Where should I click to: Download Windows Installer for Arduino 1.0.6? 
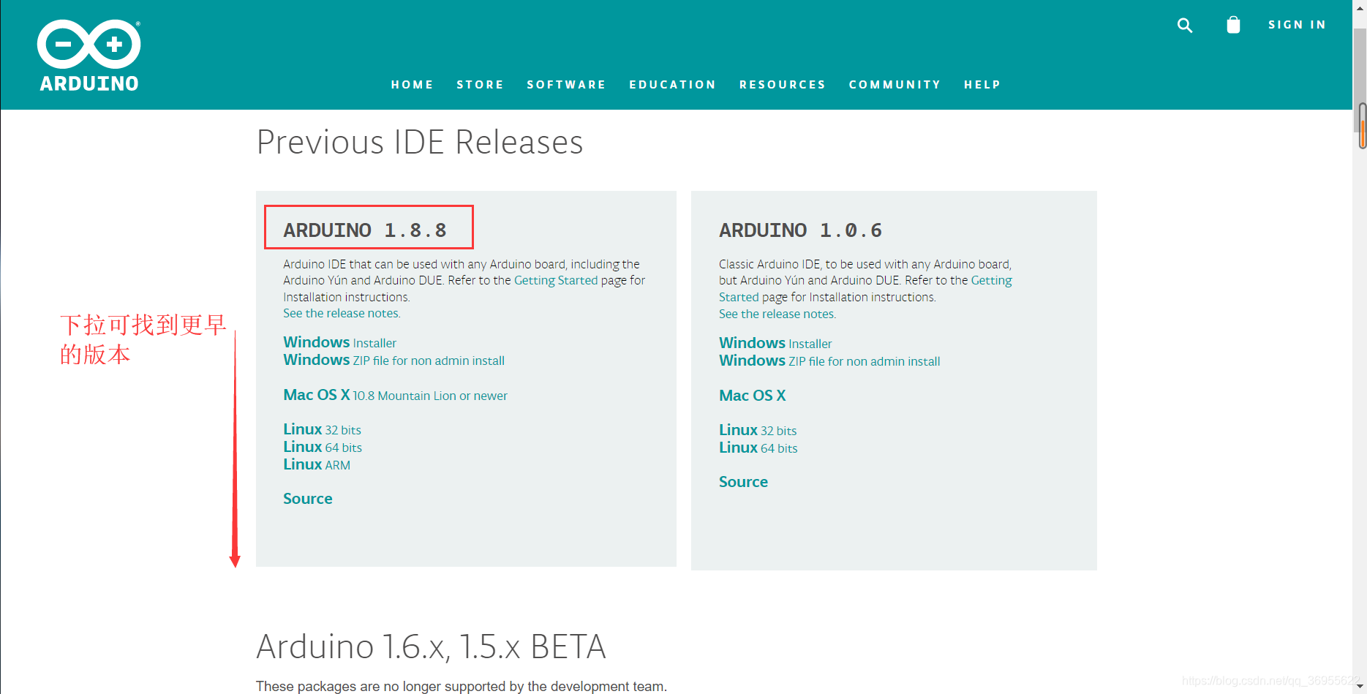(775, 343)
